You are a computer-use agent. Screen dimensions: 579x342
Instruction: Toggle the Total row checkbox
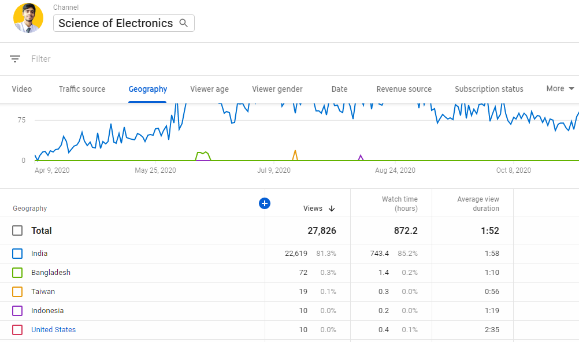click(x=17, y=230)
